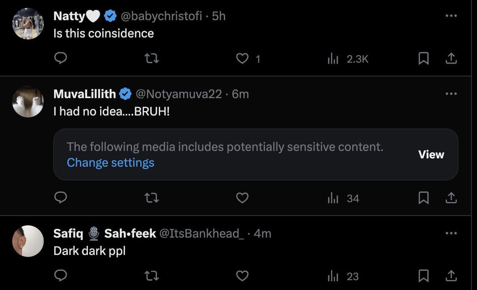This screenshot has width=477, height=290.
Task: Open Safiq's profile avatar
Action: point(28,241)
